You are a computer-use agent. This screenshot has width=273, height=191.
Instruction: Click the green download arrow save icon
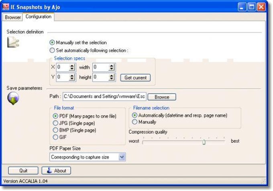pyautogui.click(x=13, y=98)
